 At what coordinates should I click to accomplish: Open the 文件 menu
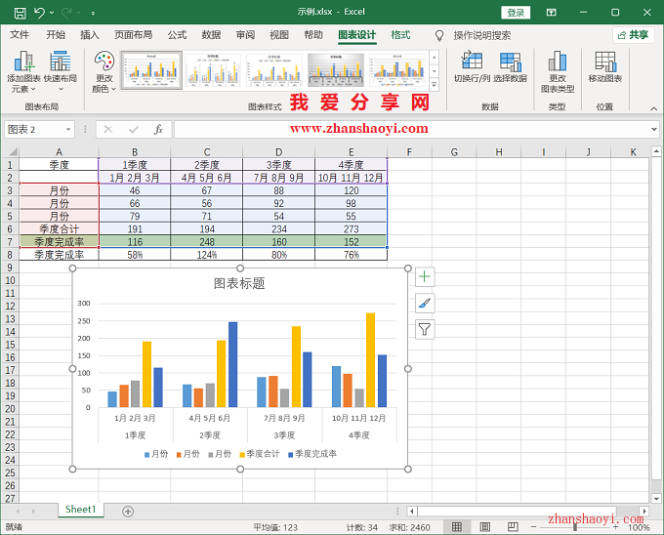(20, 35)
